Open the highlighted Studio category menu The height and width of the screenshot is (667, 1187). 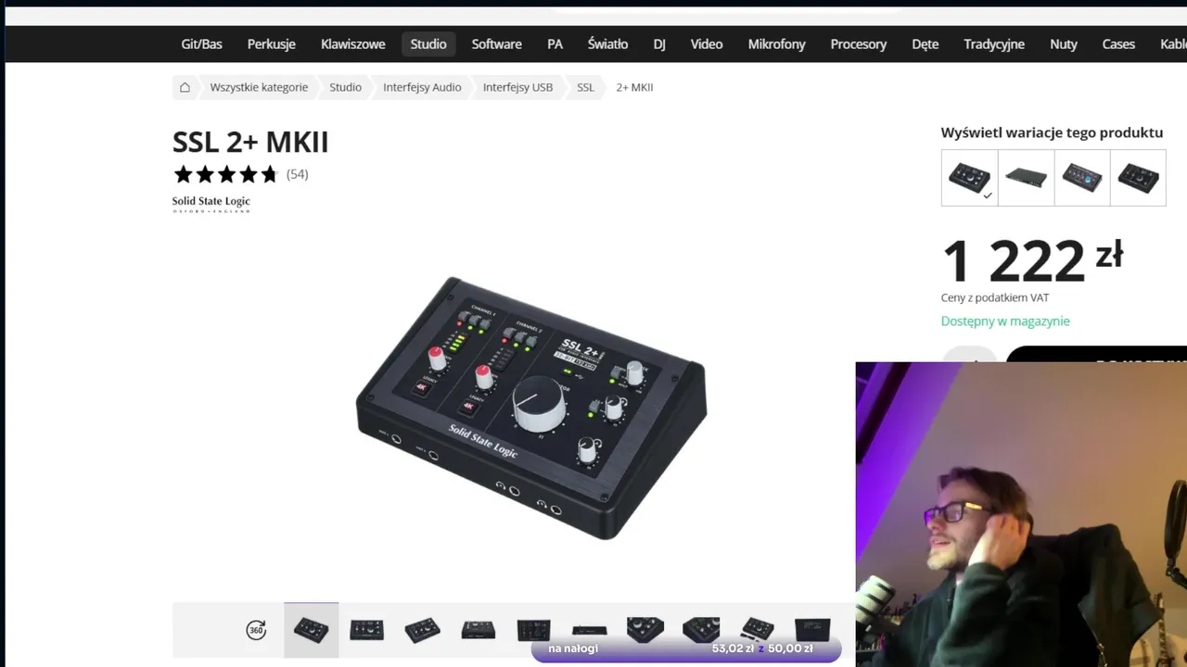click(428, 44)
